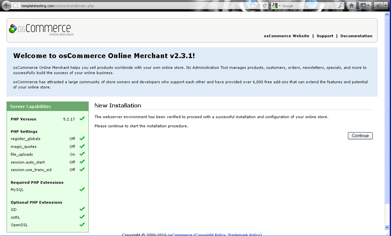Select the Server Capabilities panel header
Image resolution: width=391 pixels, height=236 pixels.
tap(48, 106)
